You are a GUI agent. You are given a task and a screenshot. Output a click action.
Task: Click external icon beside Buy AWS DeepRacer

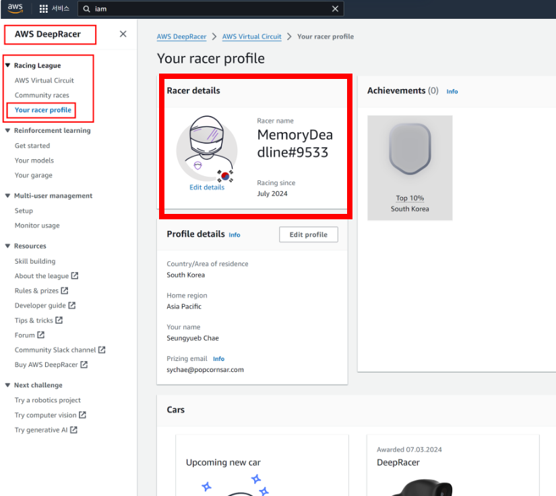(x=84, y=364)
